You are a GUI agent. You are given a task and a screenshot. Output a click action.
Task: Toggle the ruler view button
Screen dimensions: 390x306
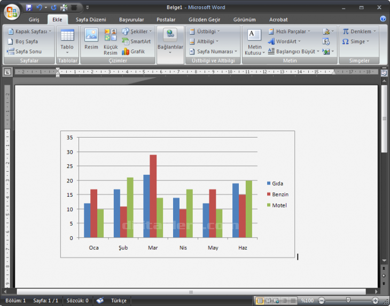coord(384,73)
